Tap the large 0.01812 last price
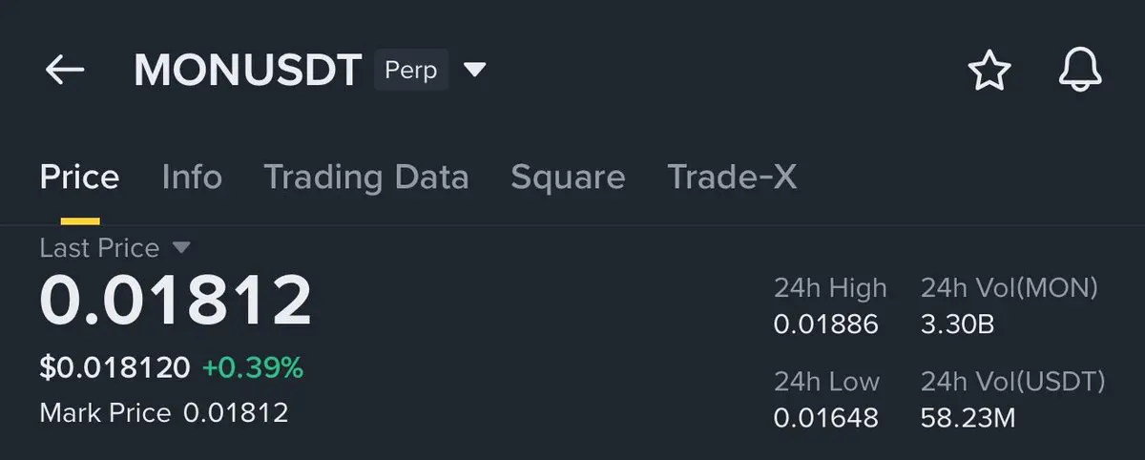 176,301
